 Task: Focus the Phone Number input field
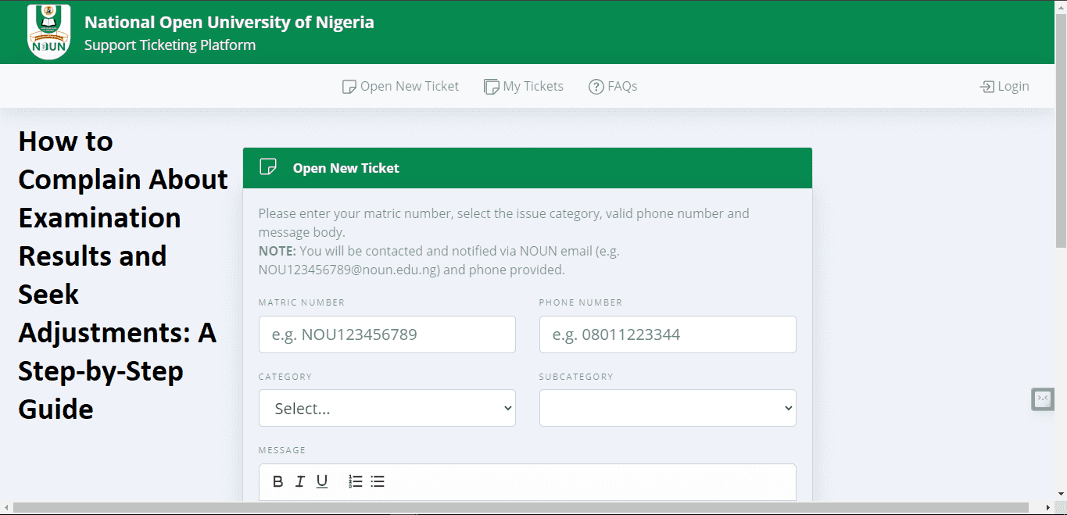click(x=668, y=334)
